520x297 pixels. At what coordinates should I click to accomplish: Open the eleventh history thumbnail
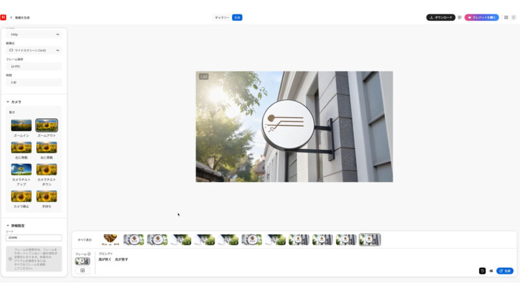coord(346,240)
